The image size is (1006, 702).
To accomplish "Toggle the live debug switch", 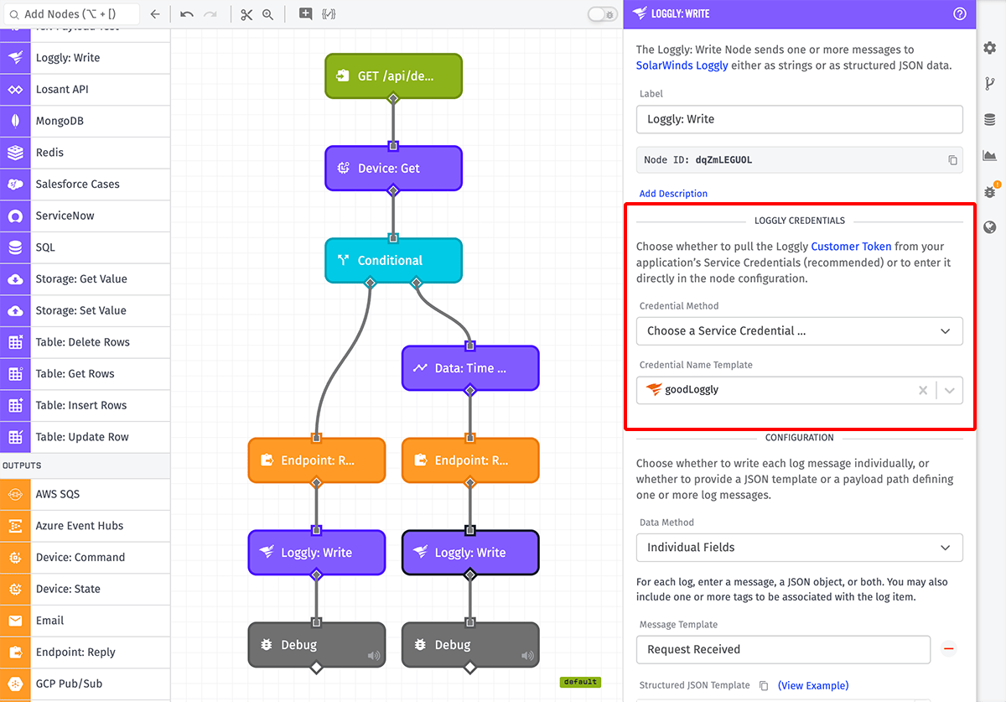I will 602,14.
